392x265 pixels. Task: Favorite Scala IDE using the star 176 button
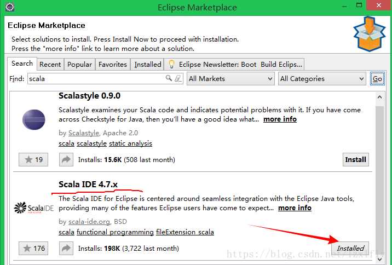[33, 248]
